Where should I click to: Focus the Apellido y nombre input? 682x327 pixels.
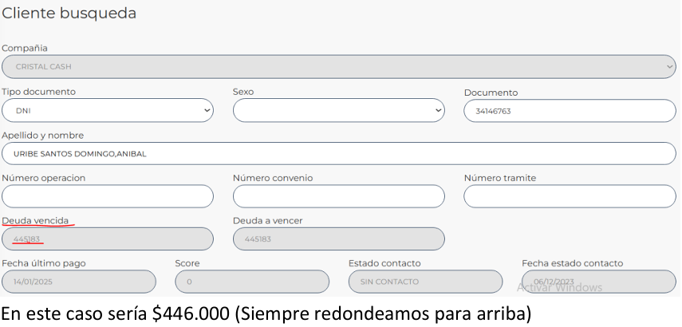[338, 153]
